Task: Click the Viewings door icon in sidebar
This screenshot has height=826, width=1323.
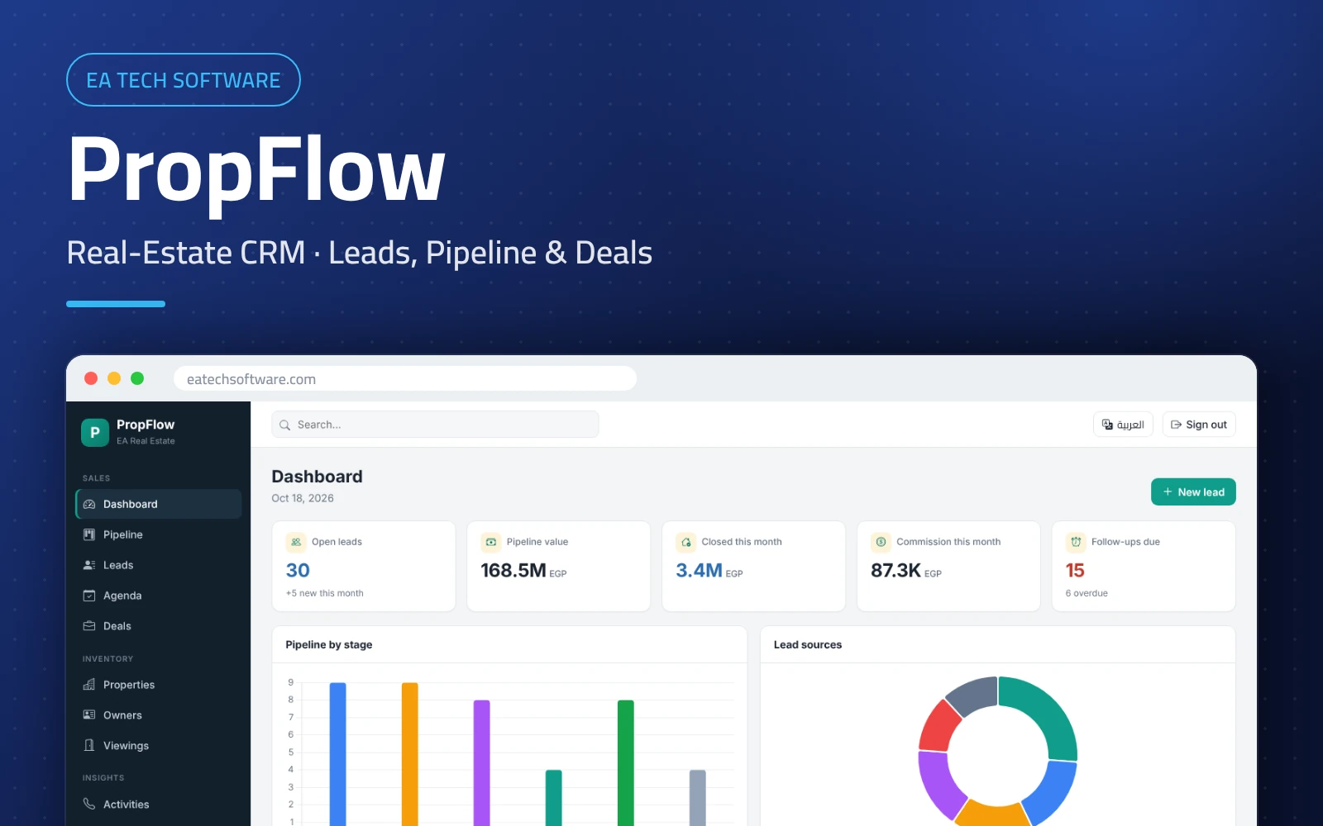Action: 89,746
